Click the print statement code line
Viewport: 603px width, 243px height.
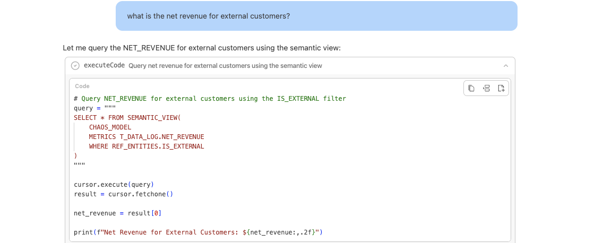(198, 232)
